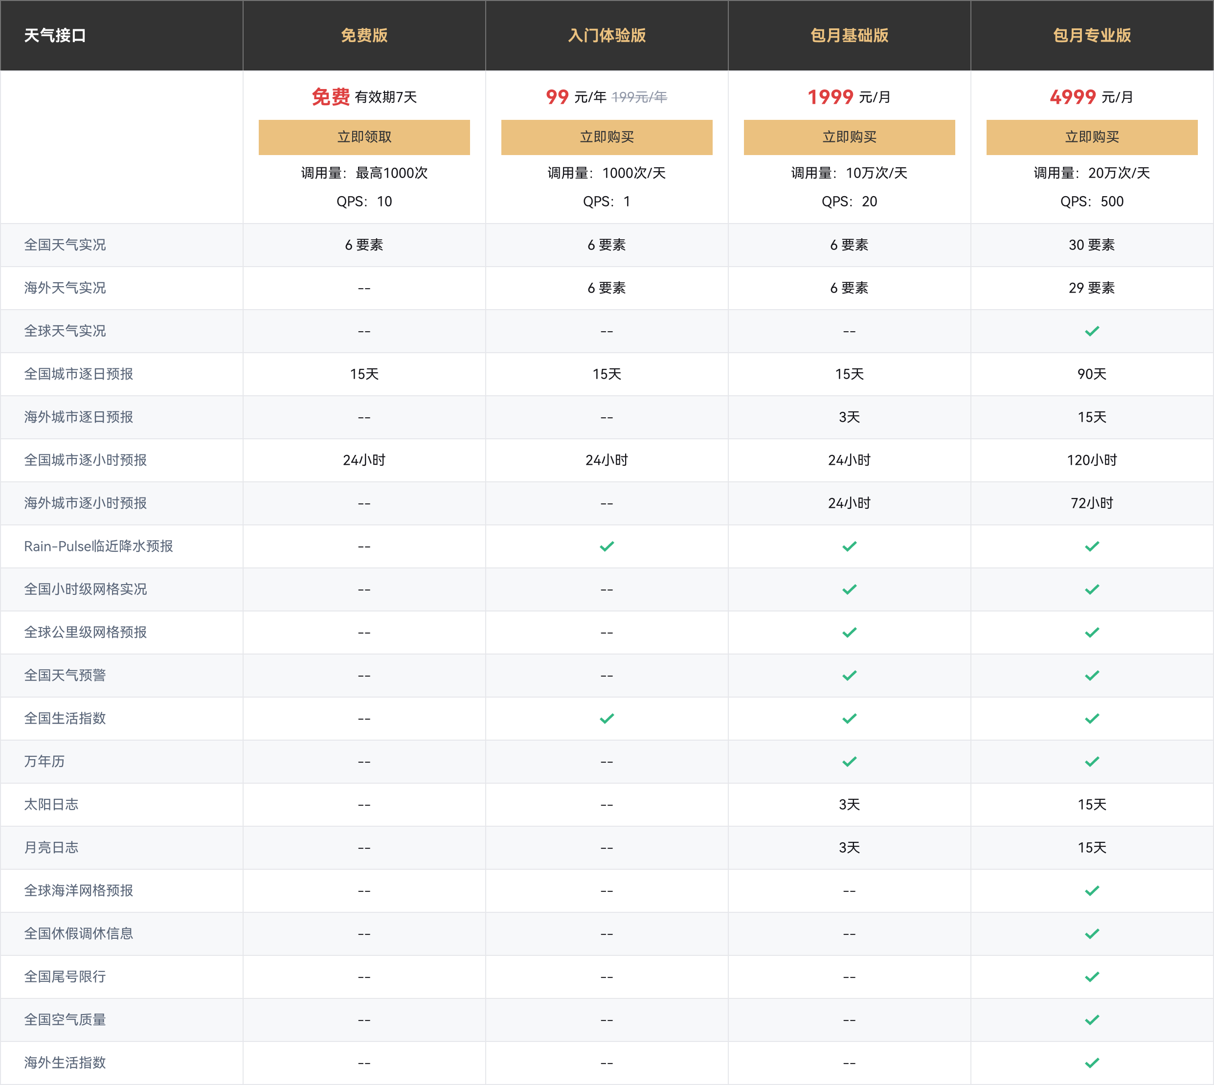Click 海外生活指数 checkmark in 包月专业版

click(x=1092, y=1062)
